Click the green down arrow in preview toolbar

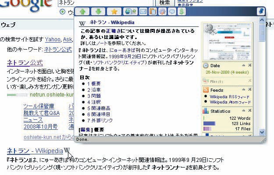point(98,11)
